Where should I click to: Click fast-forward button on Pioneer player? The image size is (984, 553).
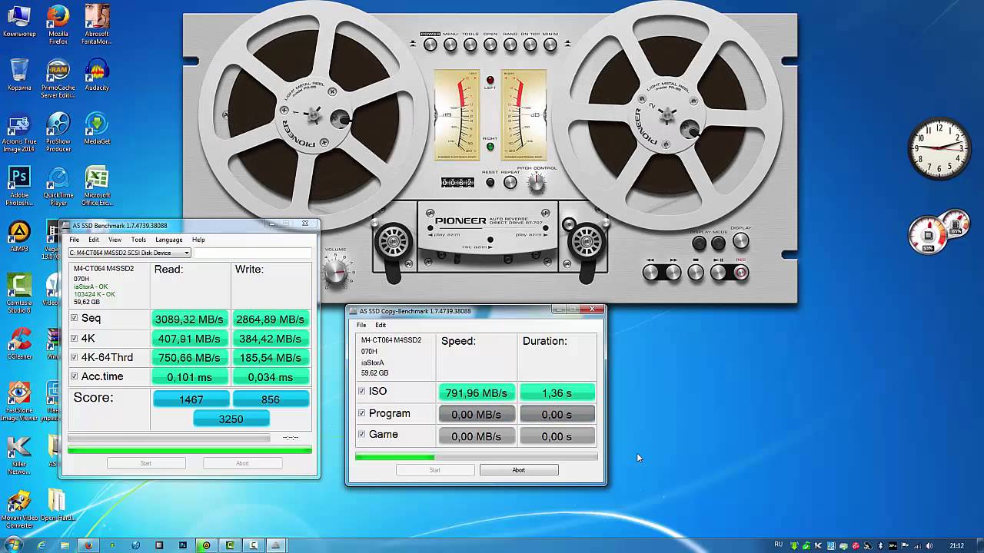point(673,273)
